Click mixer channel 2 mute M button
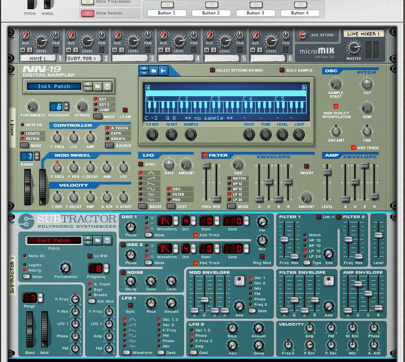Viewport: 405px width, 362px height. [68, 50]
